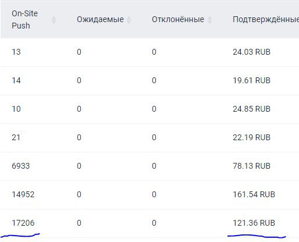Click the On-Site Push column header
Viewport: 299px width, 242px height.
(x=24, y=20)
